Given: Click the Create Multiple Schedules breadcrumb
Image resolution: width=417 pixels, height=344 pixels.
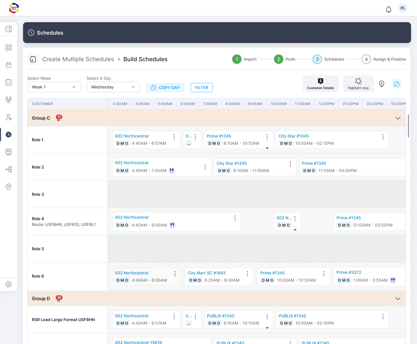Looking at the screenshot, I should 78,59.
